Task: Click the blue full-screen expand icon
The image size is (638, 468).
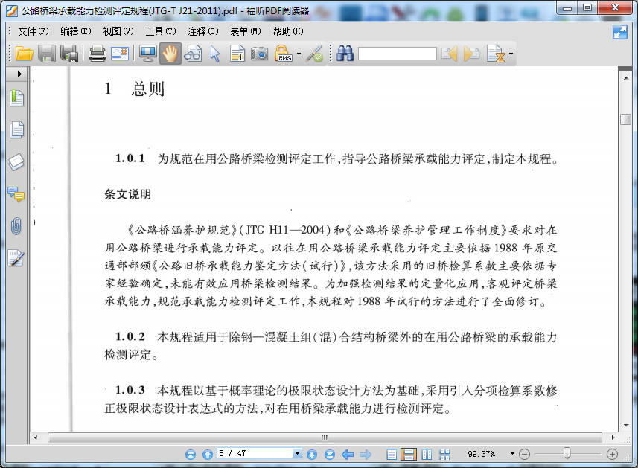Action: click(x=620, y=32)
